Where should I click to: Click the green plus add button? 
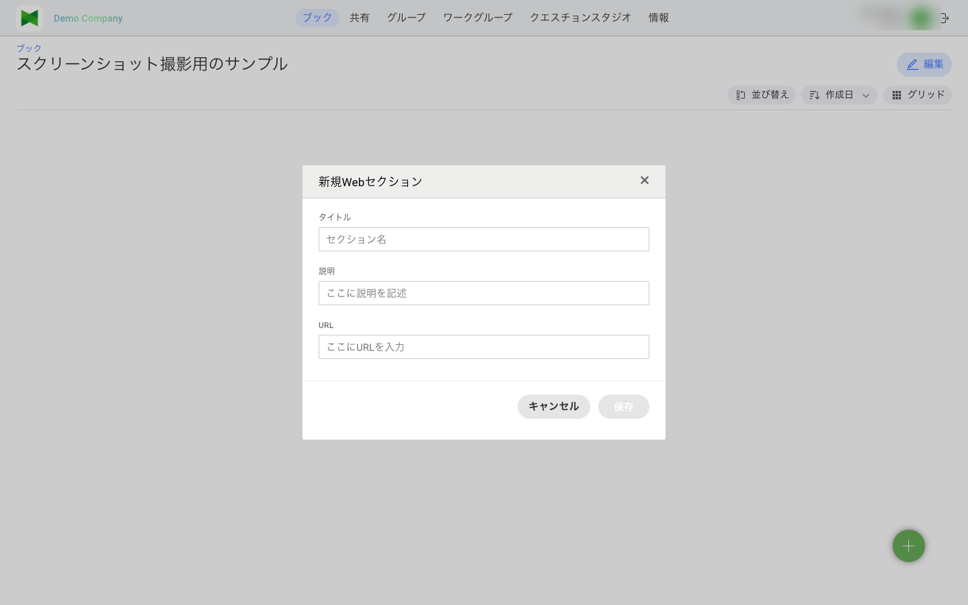tap(909, 546)
